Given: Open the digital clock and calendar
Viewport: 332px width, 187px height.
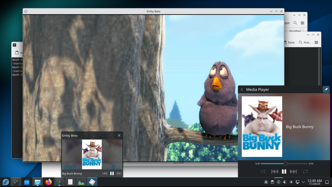Looking at the screenshot, I should click(314, 182).
